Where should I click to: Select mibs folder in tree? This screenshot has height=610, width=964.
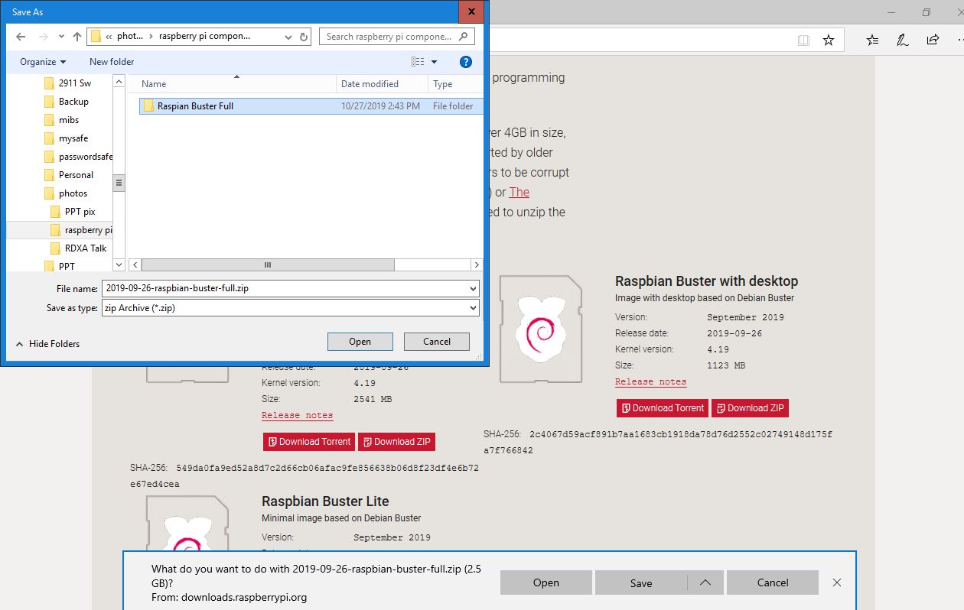[69, 120]
